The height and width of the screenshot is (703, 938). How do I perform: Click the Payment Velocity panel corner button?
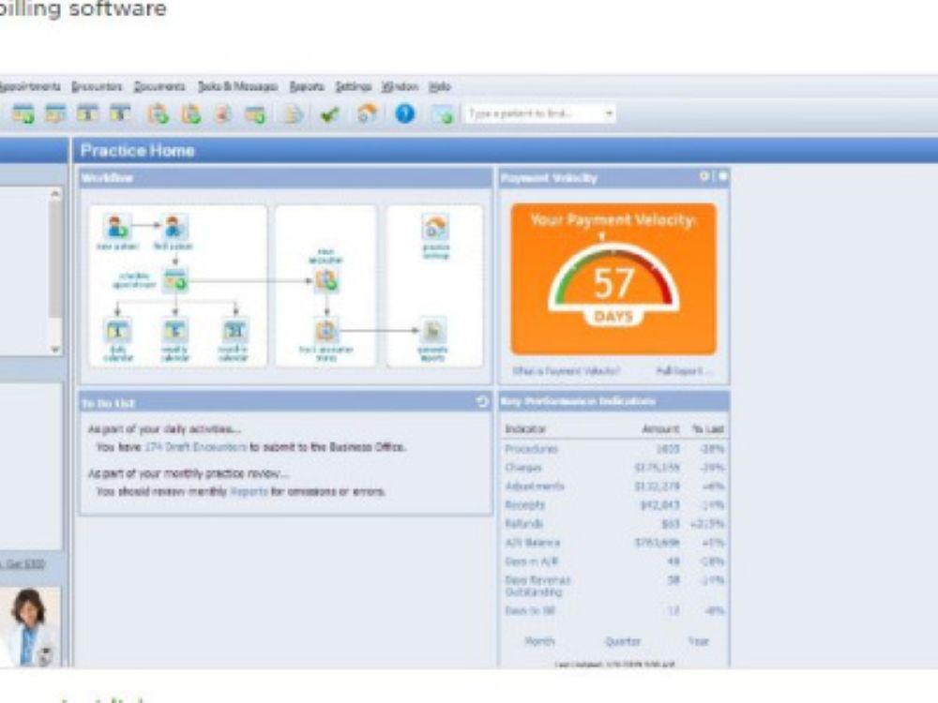(x=722, y=176)
